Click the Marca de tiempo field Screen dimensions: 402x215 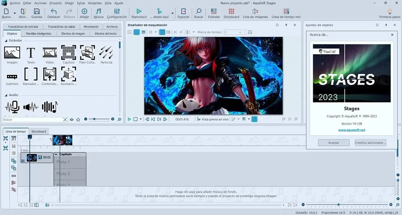[234, 32]
